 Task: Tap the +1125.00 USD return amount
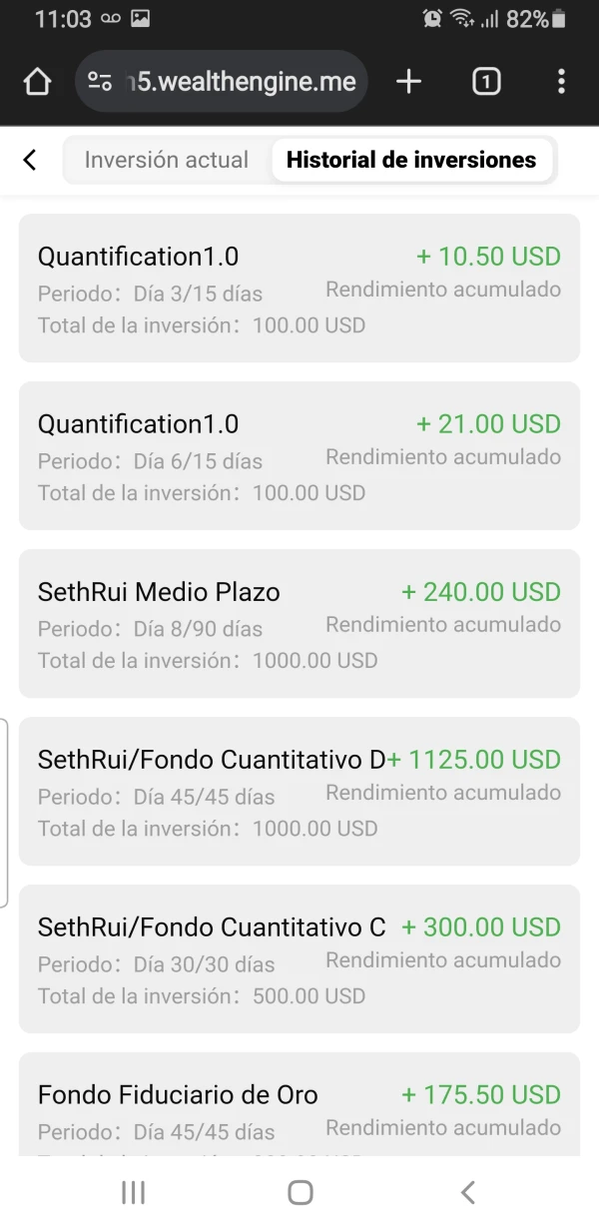click(475, 760)
